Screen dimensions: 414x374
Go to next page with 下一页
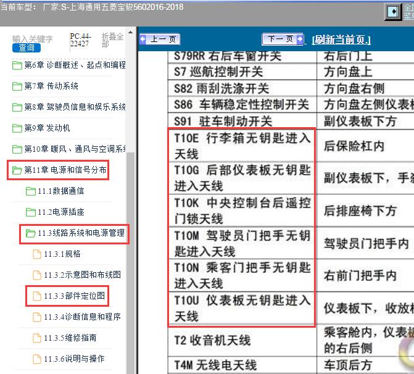point(283,39)
